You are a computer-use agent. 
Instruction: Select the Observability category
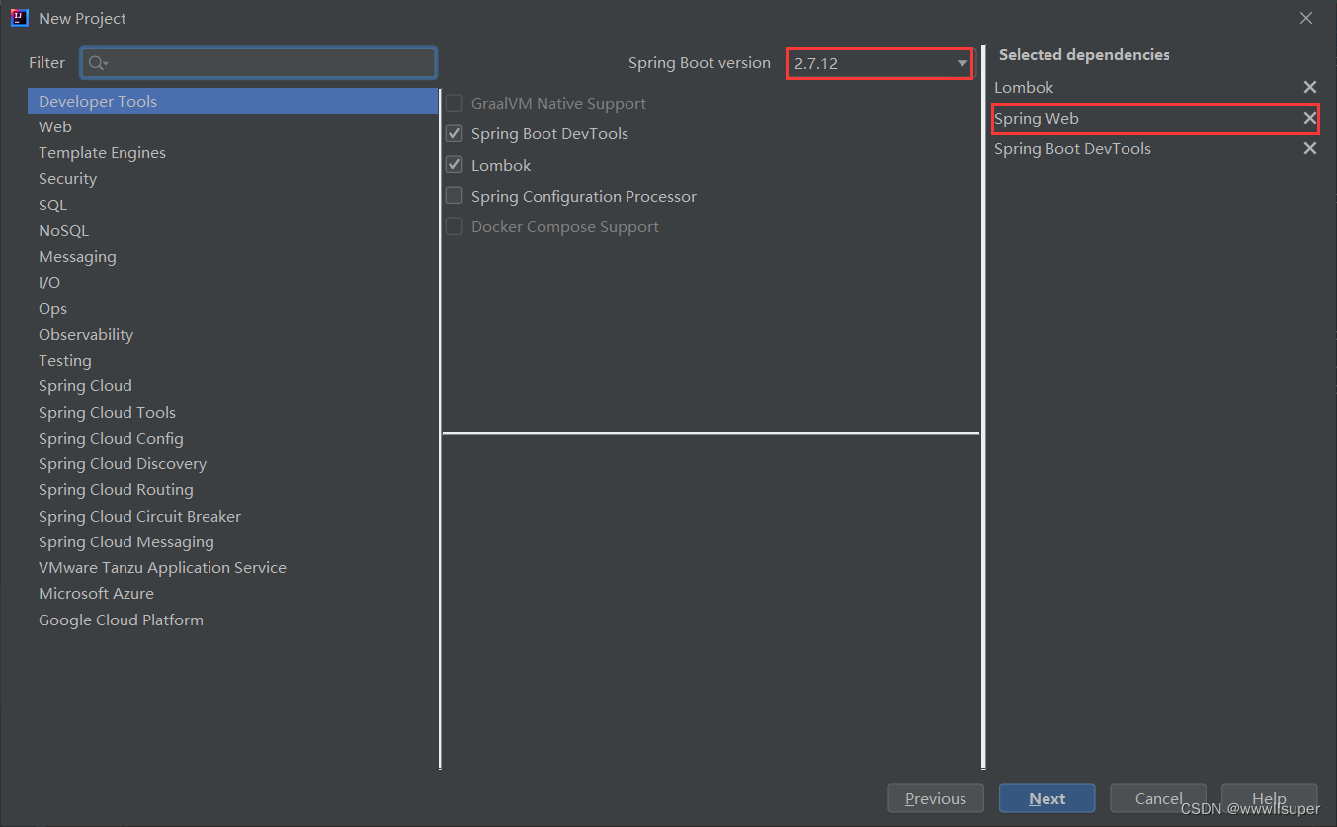coord(233,334)
